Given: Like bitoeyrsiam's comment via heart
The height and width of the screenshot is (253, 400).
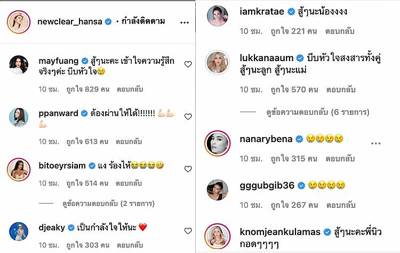Looking at the screenshot, I should click(188, 169).
